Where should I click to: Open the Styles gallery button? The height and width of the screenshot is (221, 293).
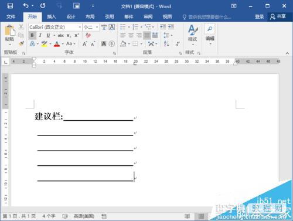tap(193, 35)
